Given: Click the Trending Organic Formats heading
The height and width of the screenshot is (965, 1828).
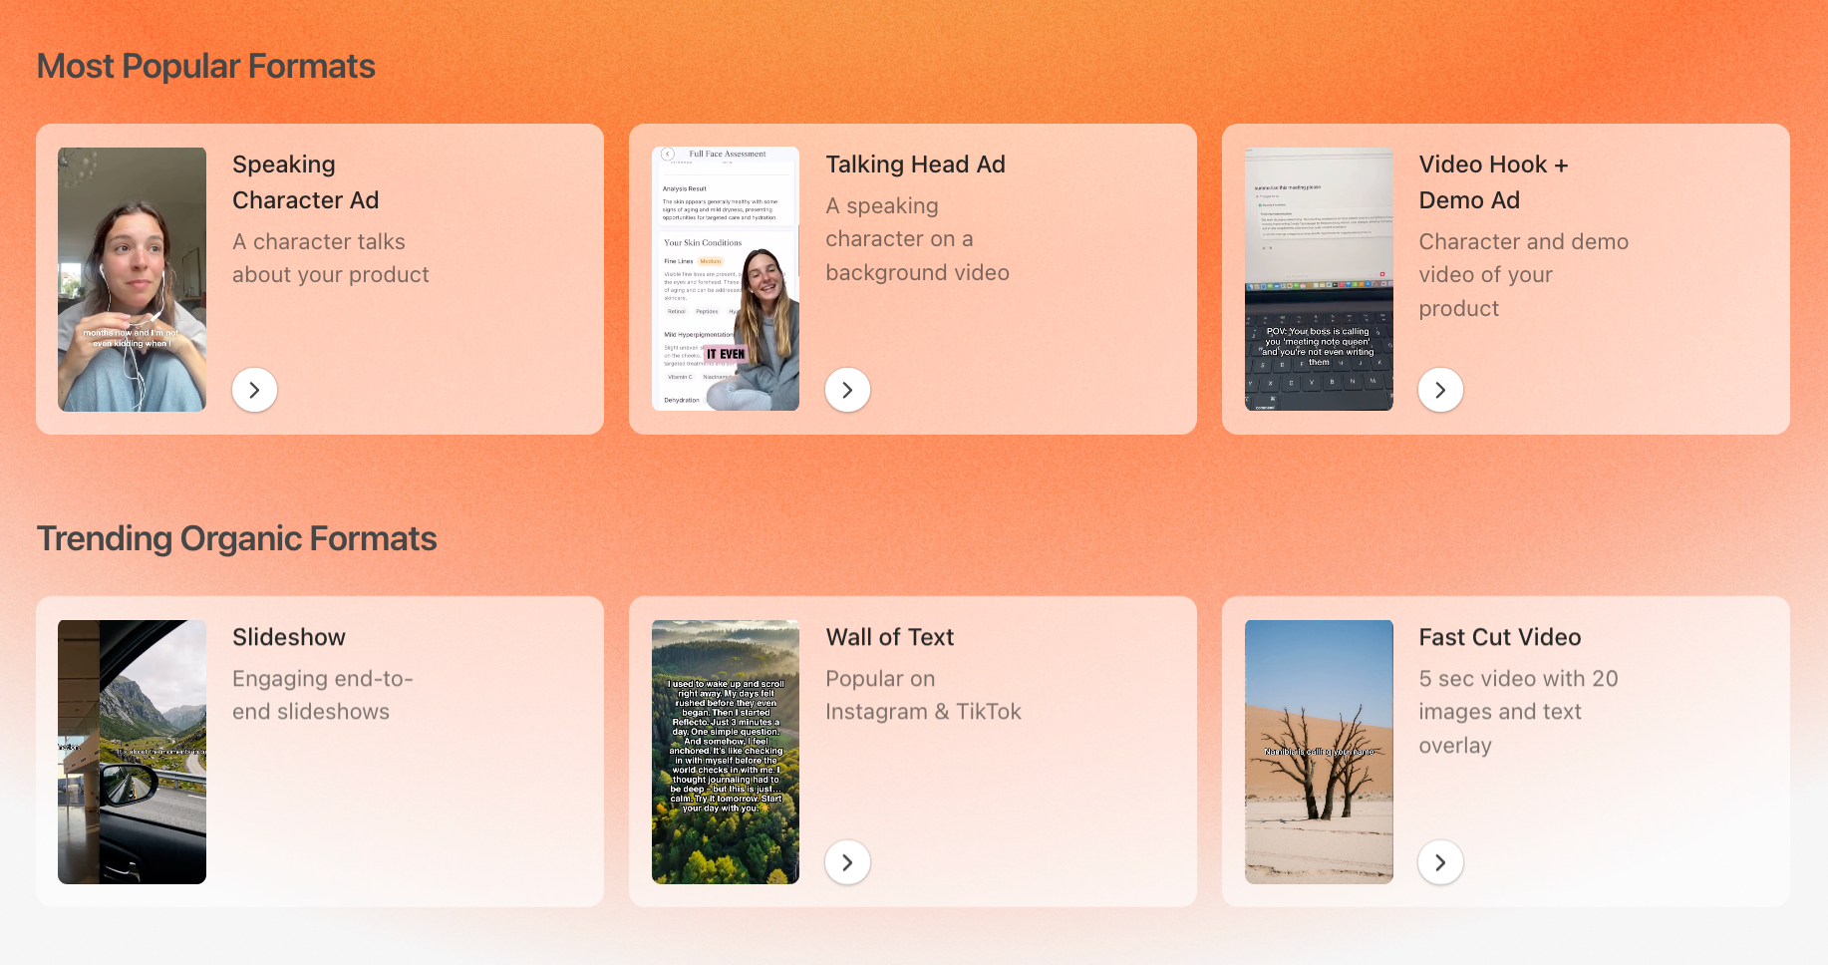Looking at the screenshot, I should [x=237, y=539].
